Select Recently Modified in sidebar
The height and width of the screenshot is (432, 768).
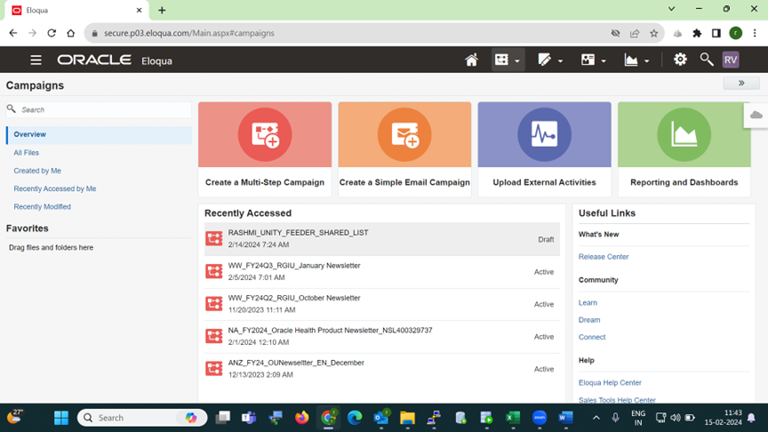tap(42, 207)
